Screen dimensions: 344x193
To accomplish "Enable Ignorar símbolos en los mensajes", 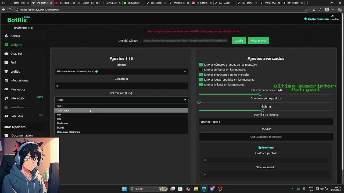I will click(x=201, y=70).
